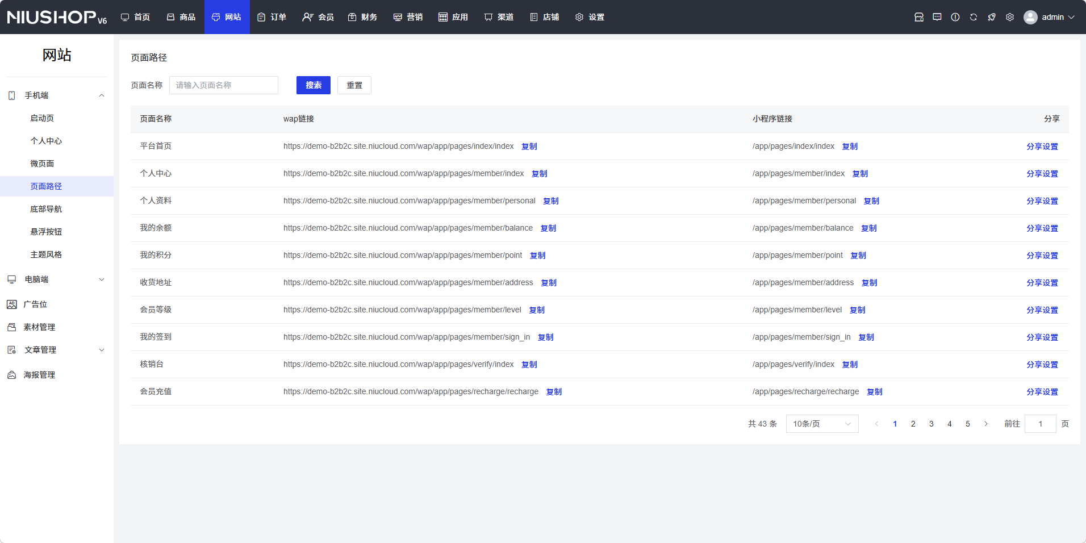Click the exclamation alert icon in header
The height and width of the screenshot is (543, 1086).
tap(955, 17)
